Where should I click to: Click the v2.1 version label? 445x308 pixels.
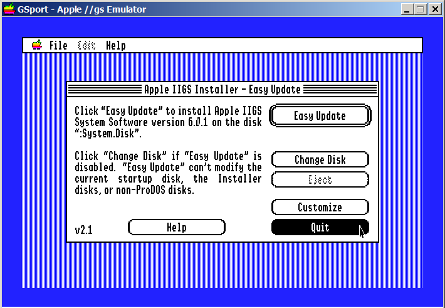click(x=83, y=230)
